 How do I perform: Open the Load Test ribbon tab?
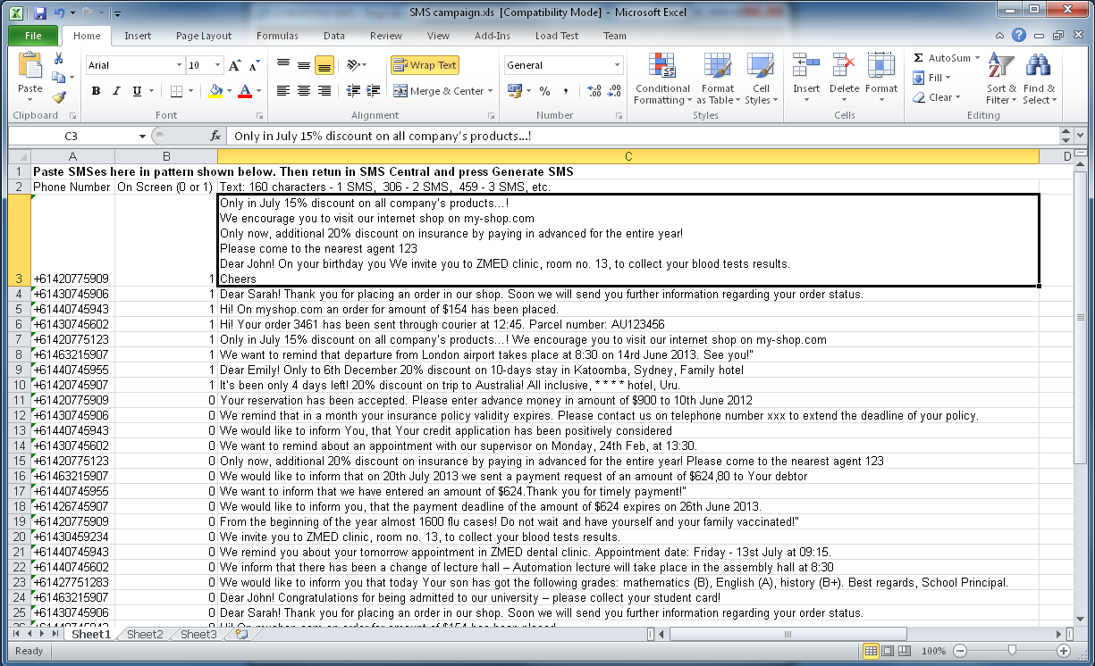[557, 36]
